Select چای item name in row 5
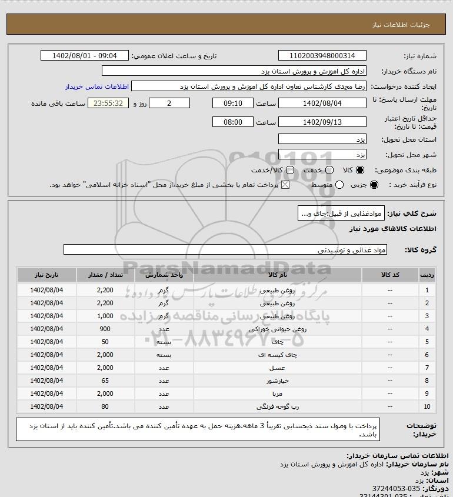 [x=278, y=342]
